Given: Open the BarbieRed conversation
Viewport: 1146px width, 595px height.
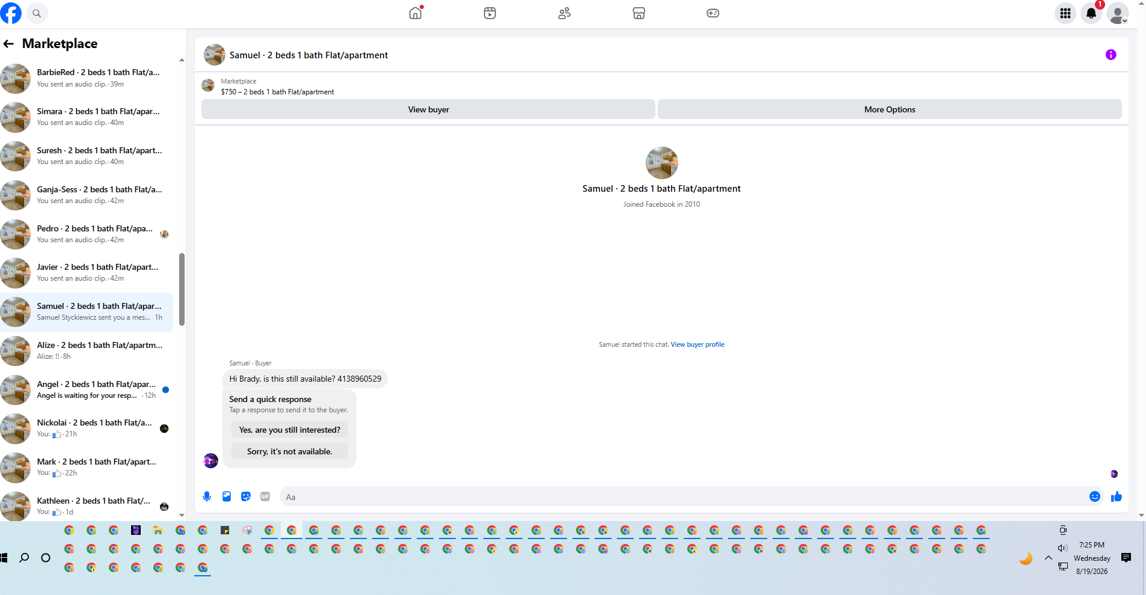Looking at the screenshot, I should 87,78.
